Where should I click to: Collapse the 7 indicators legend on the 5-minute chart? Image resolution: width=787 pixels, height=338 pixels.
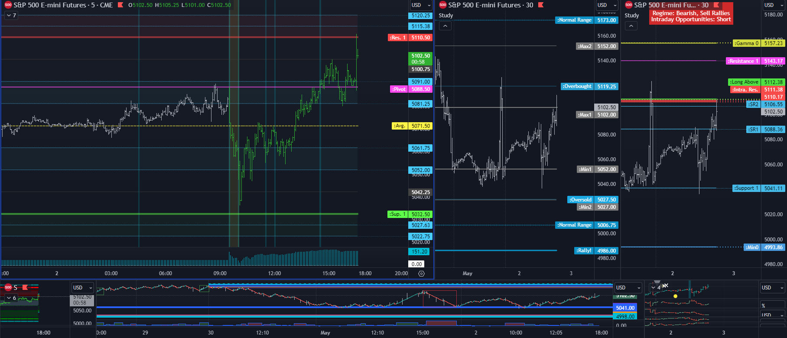pyautogui.click(x=11, y=16)
